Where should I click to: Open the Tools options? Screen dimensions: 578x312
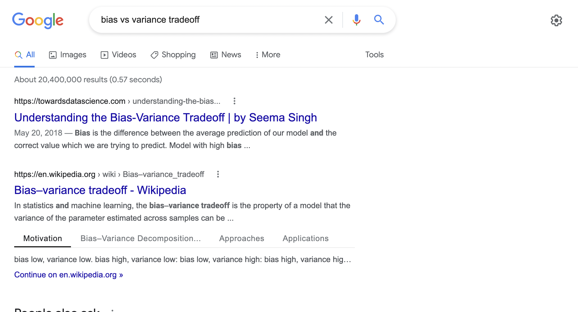pyautogui.click(x=374, y=55)
